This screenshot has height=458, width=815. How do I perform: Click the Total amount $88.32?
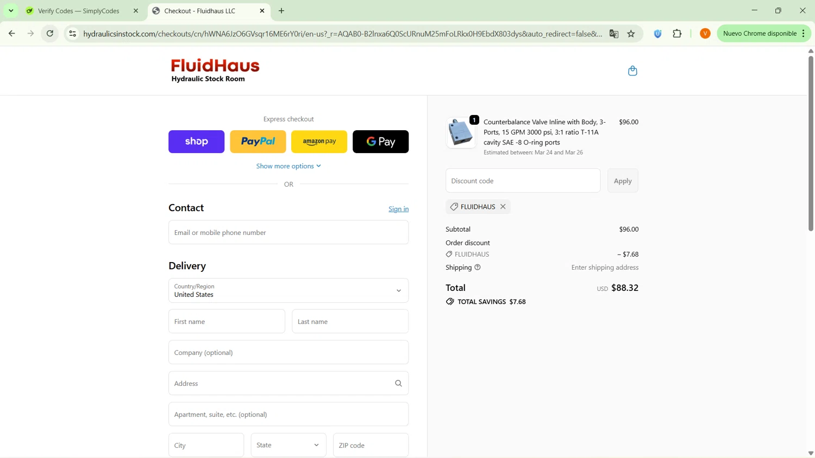pyautogui.click(x=625, y=288)
